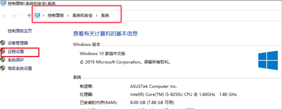282x109 pixels.
Task: Open 设备管理器 link
Action: (18, 43)
